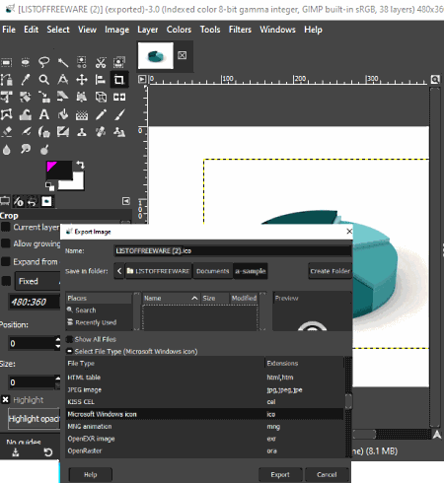Select the Heal bandage tool
This screenshot has width=444, height=483.
coord(101,132)
